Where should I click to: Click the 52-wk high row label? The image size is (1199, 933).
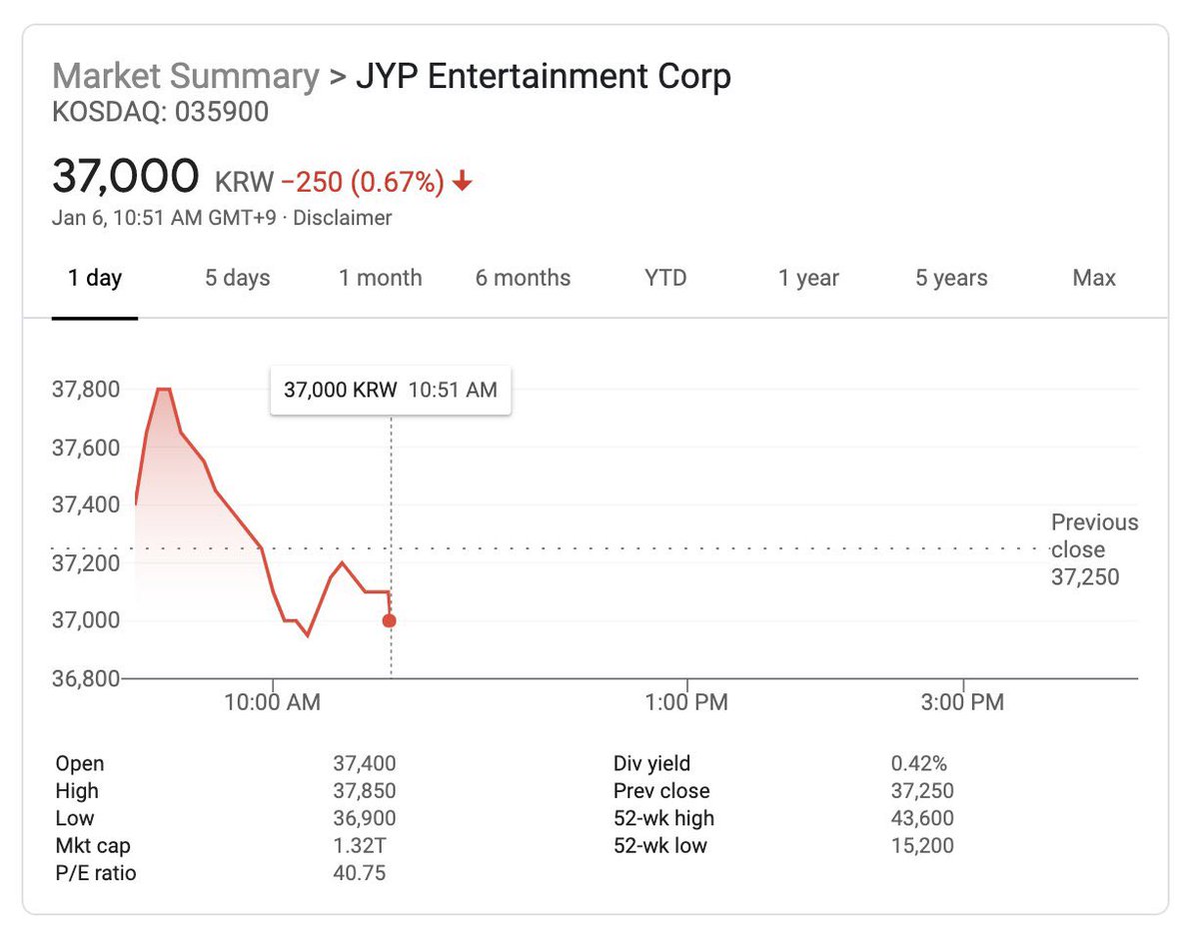tap(663, 818)
